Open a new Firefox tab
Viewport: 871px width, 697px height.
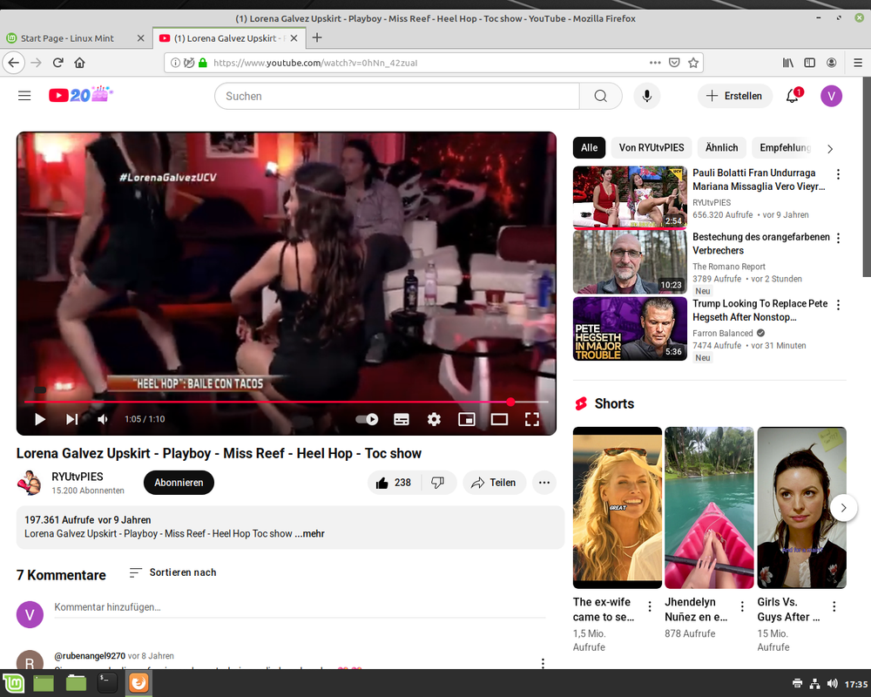click(317, 37)
